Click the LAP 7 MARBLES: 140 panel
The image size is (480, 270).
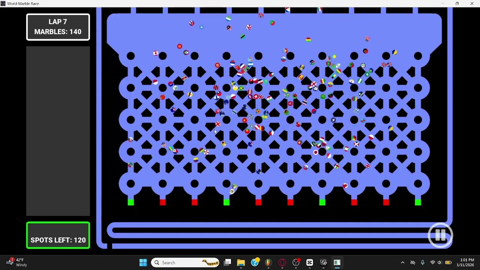[58, 27]
